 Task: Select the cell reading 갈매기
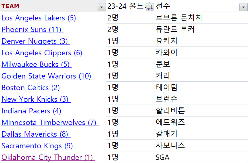point(201,134)
